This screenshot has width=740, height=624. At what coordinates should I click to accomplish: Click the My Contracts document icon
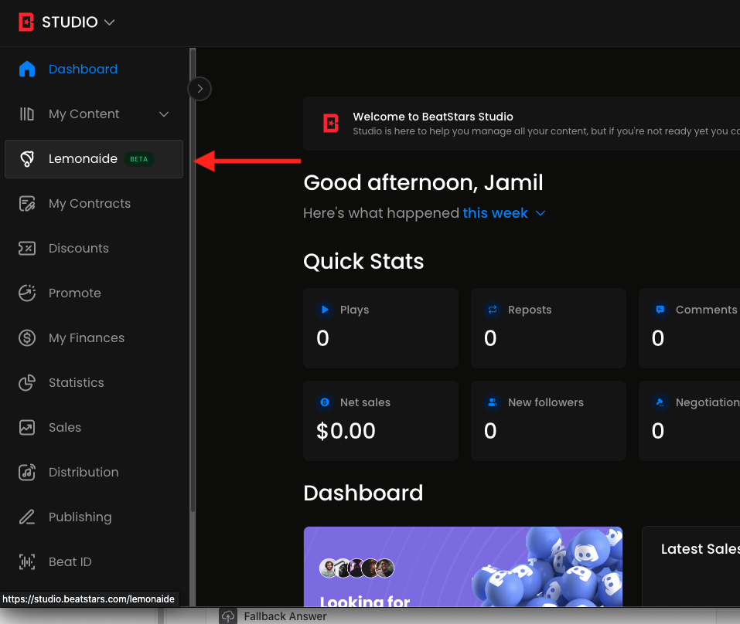pyautogui.click(x=27, y=204)
